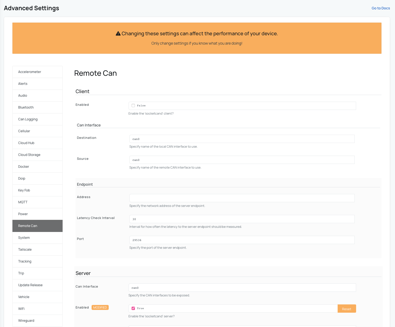
Task: Focus the Port field showing 29536
Action: click(242, 240)
